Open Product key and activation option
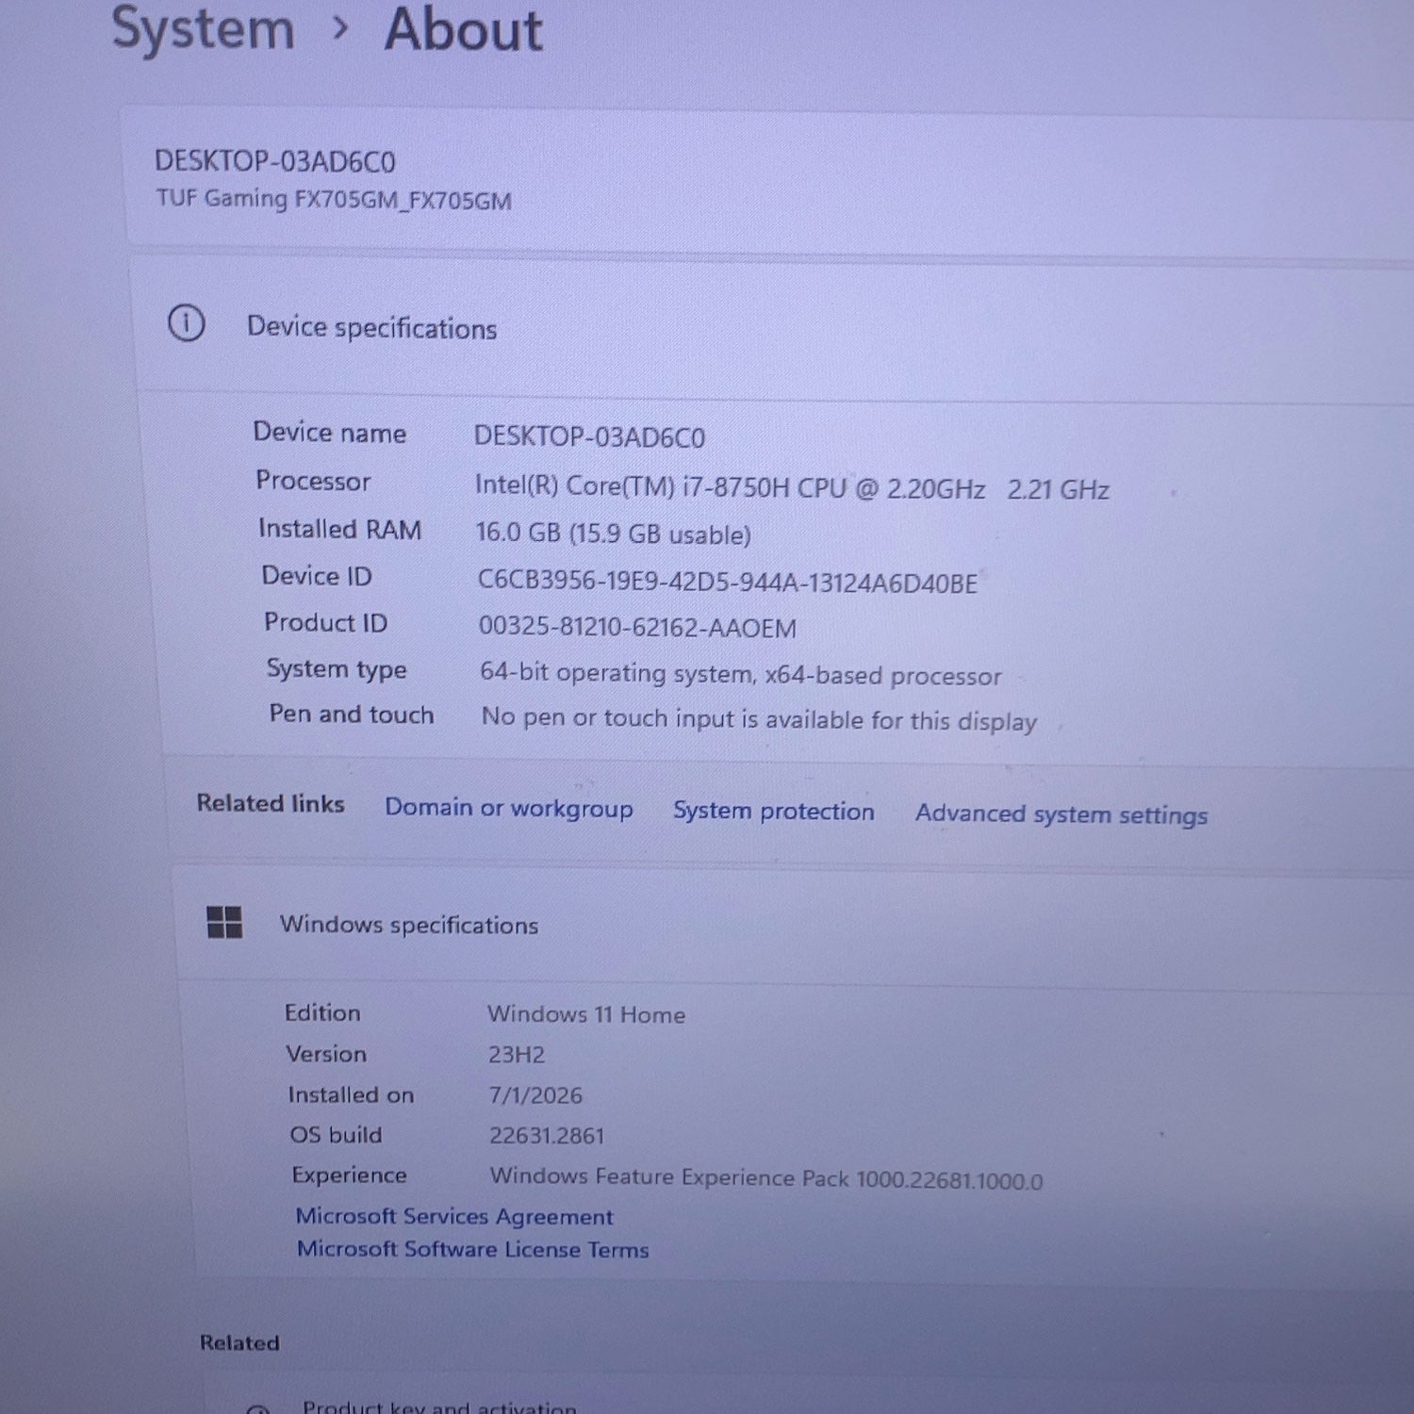The width and height of the screenshot is (1414, 1414). pyautogui.click(x=439, y=1407)
